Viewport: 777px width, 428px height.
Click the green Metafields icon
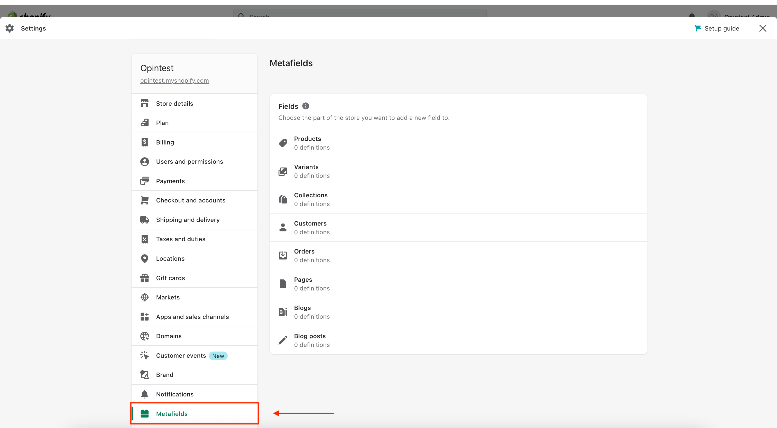click(144, 414)
